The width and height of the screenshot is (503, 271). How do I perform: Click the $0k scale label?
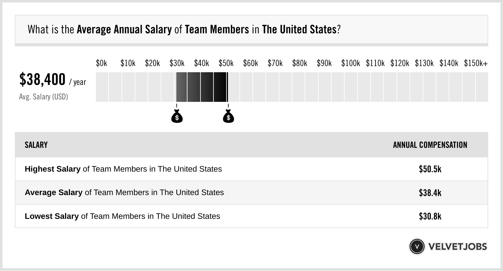point(101,63)
